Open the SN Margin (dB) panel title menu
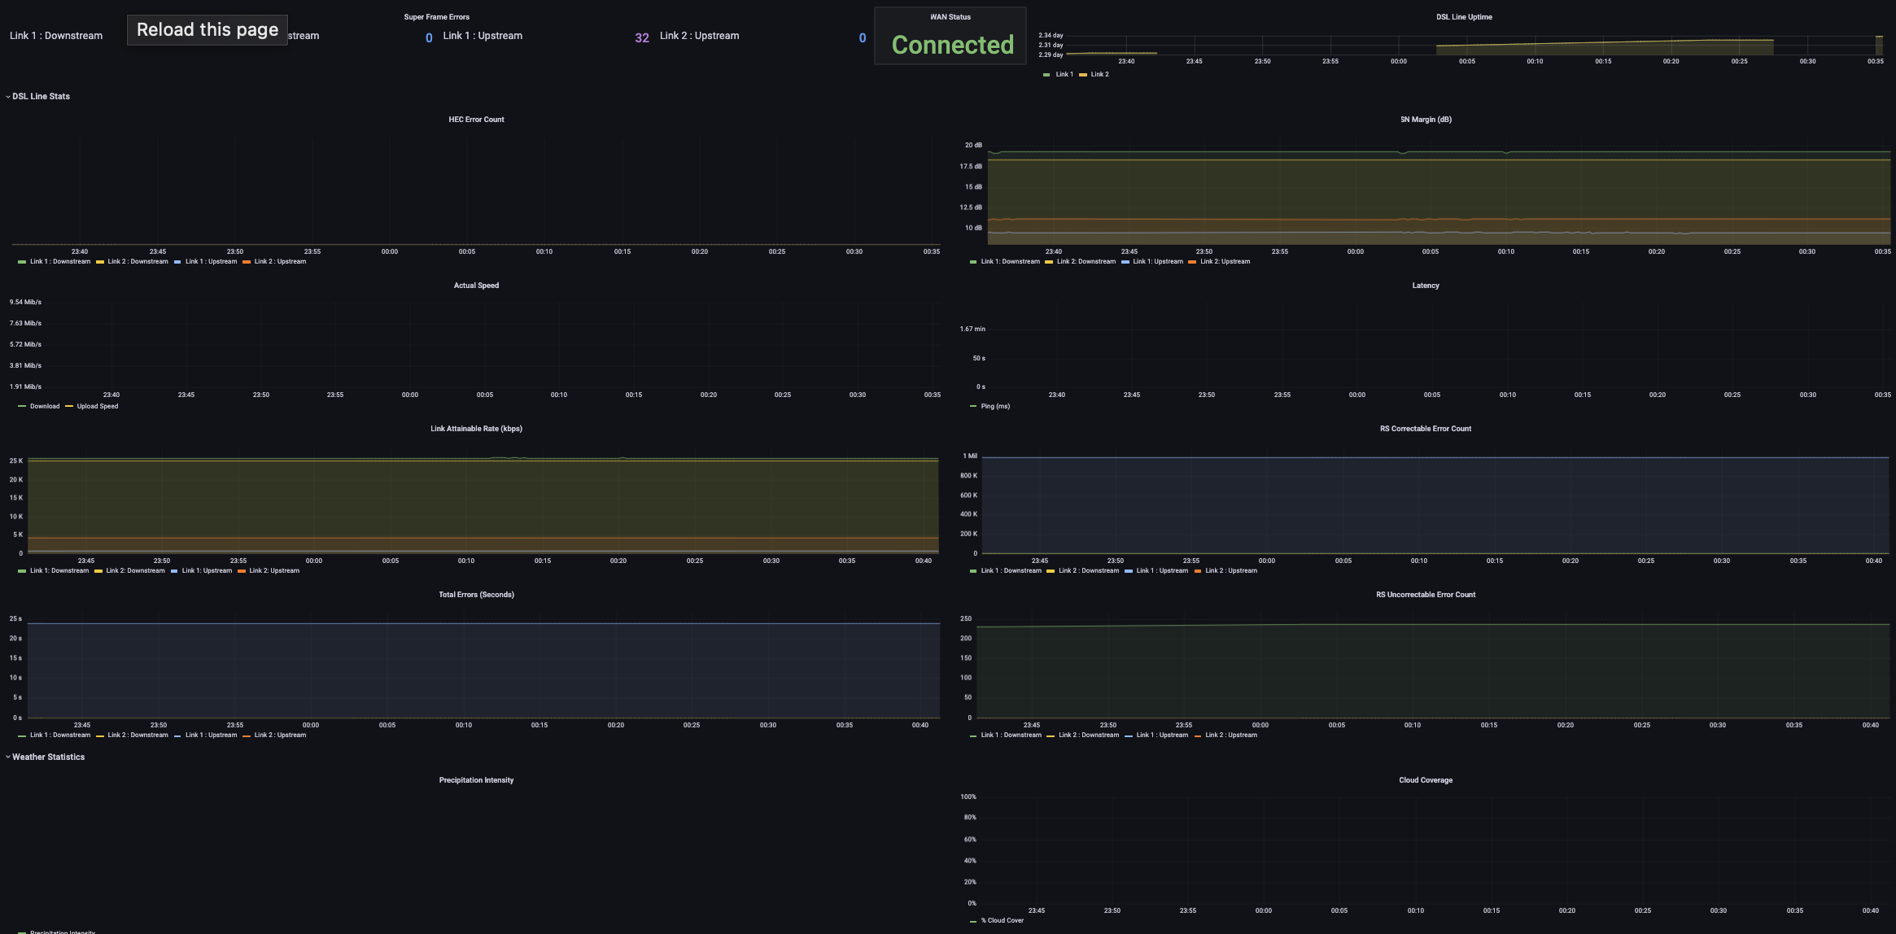 [1425, 120]
